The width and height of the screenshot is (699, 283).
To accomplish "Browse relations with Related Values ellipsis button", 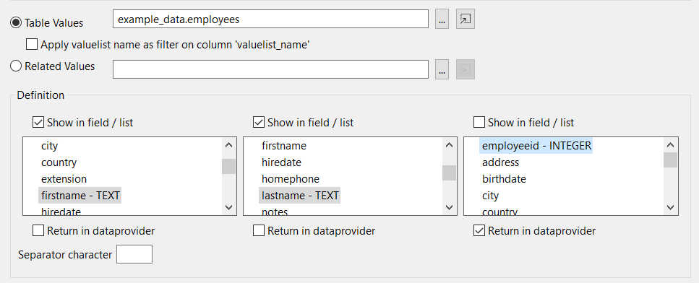I will click(442, 70).
